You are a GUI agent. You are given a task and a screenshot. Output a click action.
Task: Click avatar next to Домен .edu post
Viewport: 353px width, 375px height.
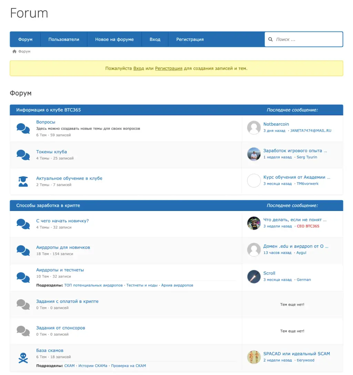tap(254, 250)
